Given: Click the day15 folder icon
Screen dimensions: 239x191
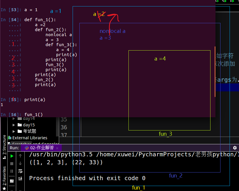Looking at the screenshot, I should point(20,125).
